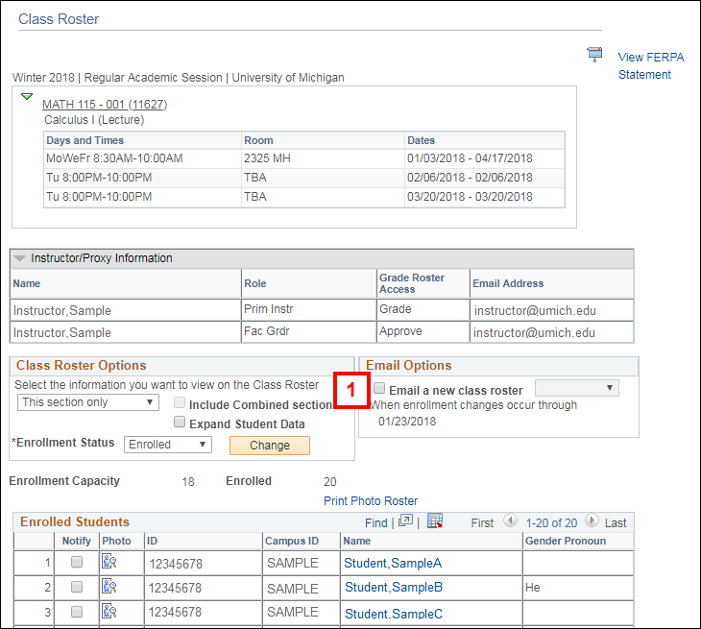The width and height of the screenshot is (701, 629).
Task: Open the Print Photo Roster link
Action: (x=371, y=500)
